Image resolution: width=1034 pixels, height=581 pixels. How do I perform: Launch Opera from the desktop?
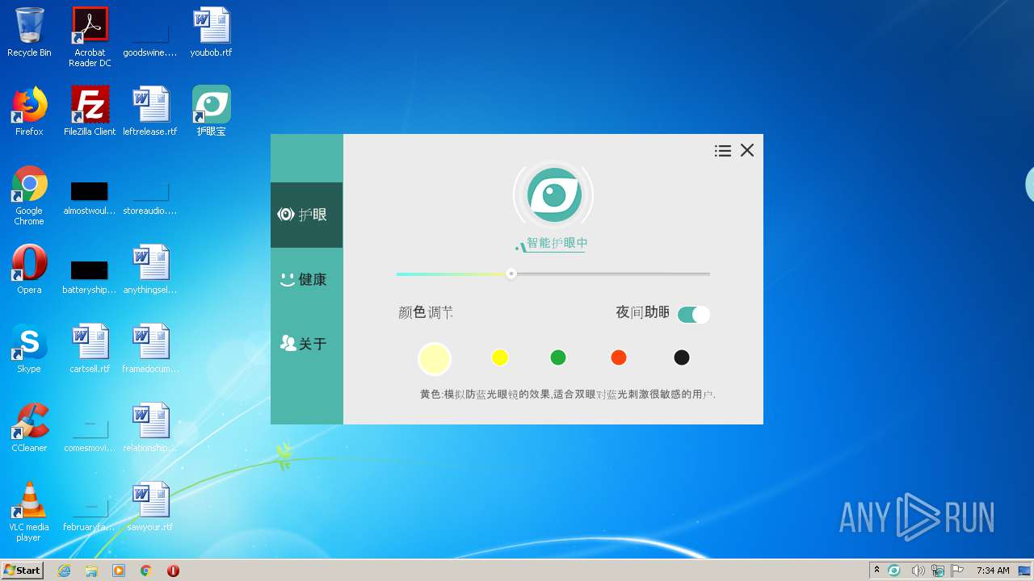29,270
